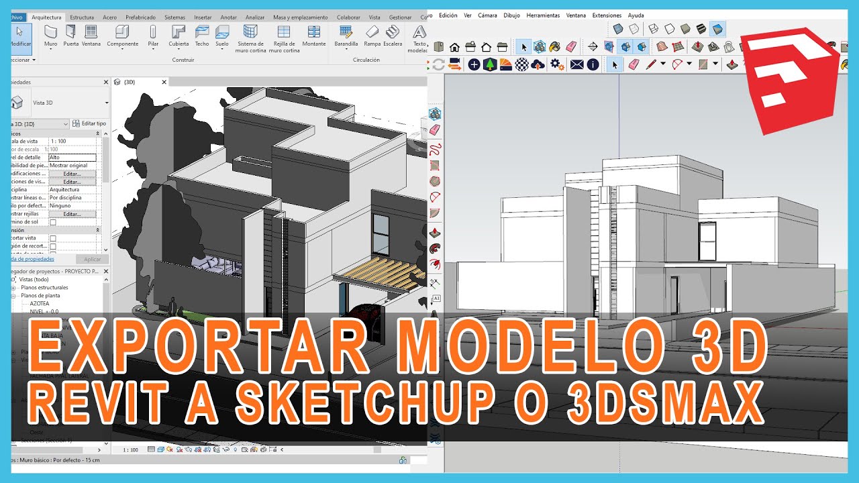Image resolution: width=859 pixels, height=483 pixels.
Task: Click the 3D Warehouse cloud upload icon
Action: [x=538, y=64]
